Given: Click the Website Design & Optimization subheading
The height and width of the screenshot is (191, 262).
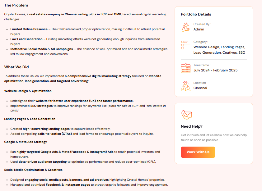Looking at the screenshot, I should (x=28, y=91).
